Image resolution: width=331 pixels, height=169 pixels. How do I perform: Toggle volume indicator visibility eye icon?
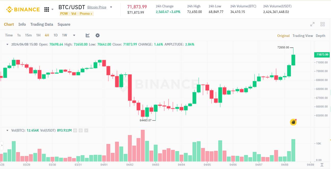[x=75, y=131]
